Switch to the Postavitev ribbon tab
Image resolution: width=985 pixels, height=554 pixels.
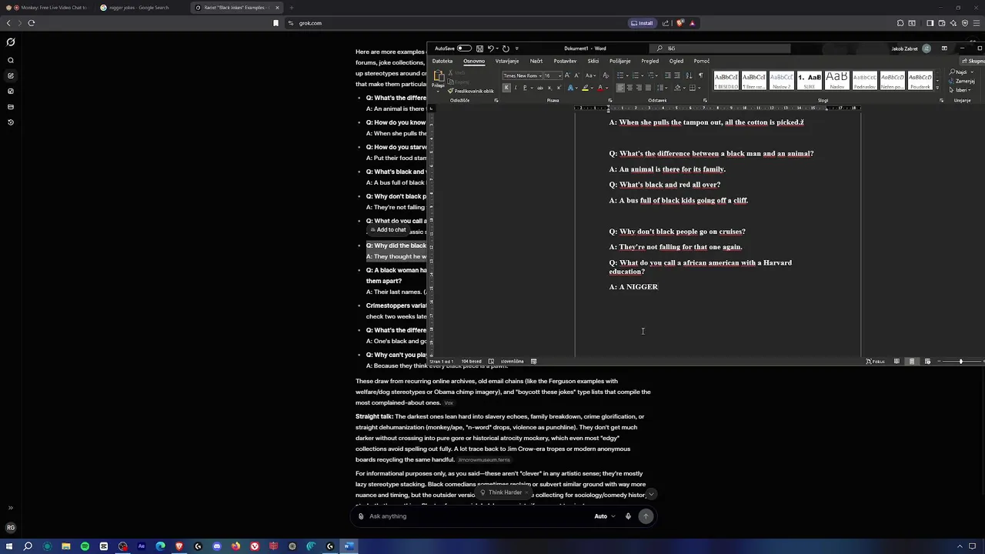pos(565,61)
